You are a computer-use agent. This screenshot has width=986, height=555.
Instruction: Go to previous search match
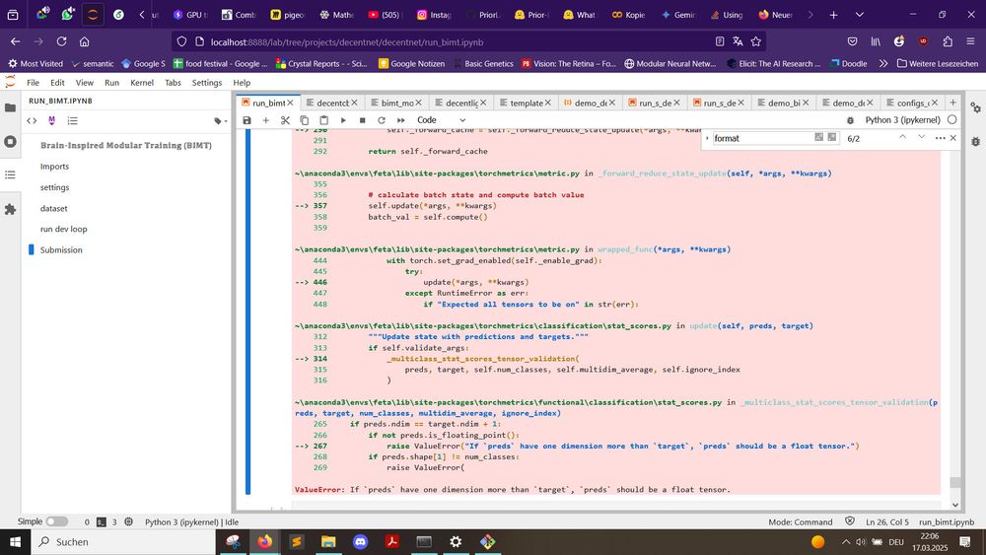tap(902, 137)
